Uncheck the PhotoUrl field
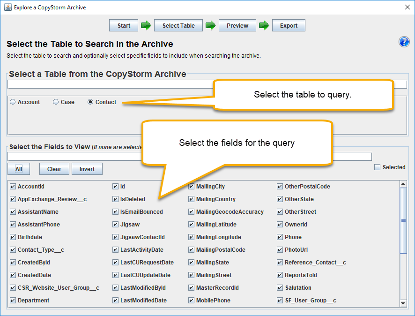415x316 pixels. click(x=280, y=250)
